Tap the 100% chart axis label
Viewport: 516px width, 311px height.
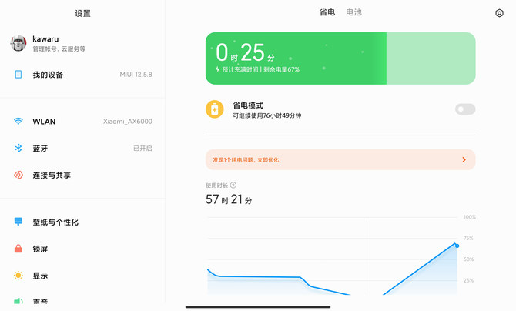point(470,217)
